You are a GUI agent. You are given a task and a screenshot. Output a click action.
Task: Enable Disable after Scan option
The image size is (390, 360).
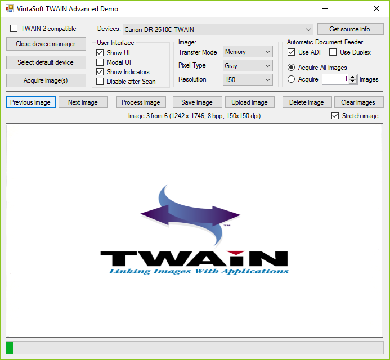click(x=100, y=82)
